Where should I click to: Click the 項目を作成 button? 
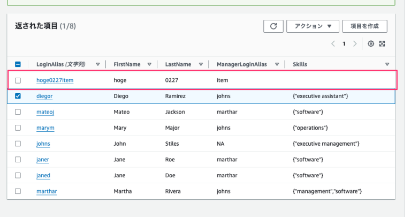point(364,26)
